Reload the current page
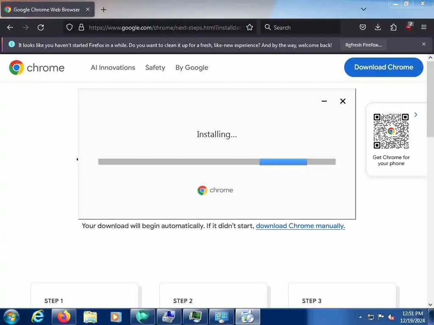Image resolution: width=434 pixels, height=325 pixels. [x=41, y=28]
